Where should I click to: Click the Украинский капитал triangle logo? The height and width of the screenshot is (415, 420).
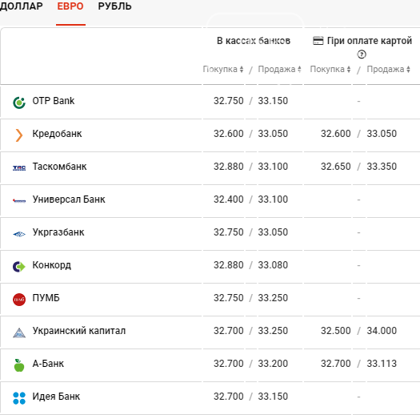tap(19, 332)
